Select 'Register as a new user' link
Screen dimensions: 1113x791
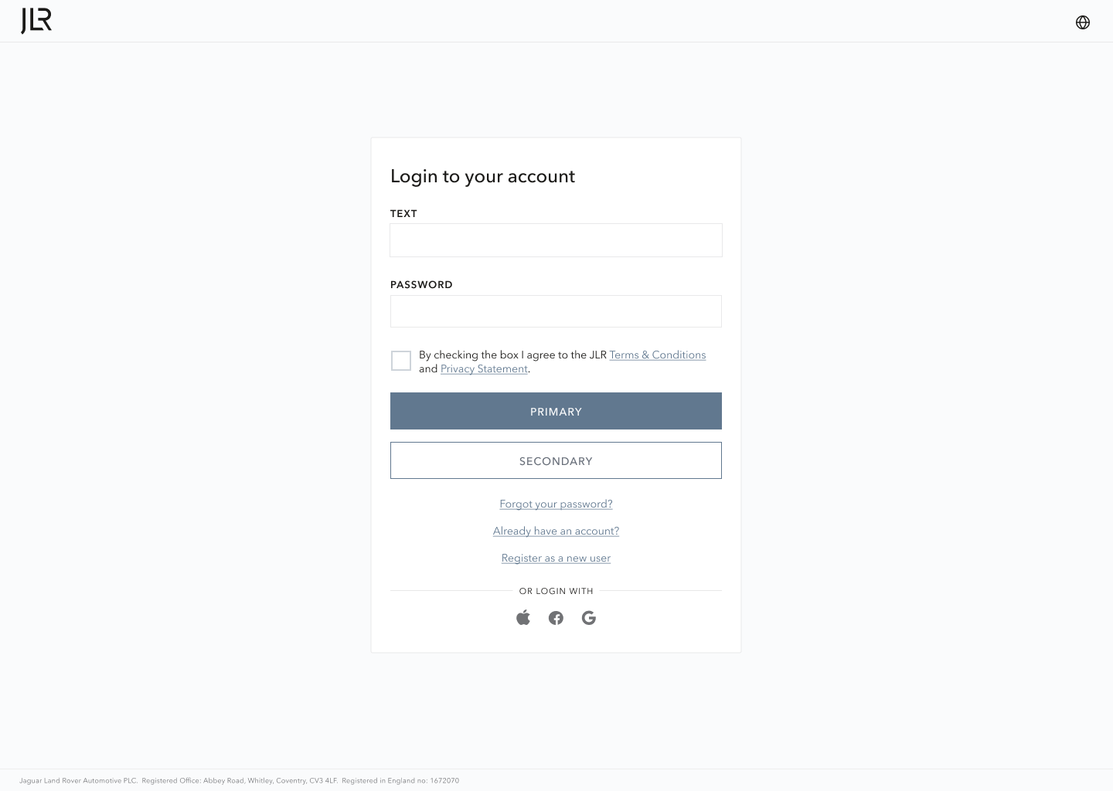(556, 558)
